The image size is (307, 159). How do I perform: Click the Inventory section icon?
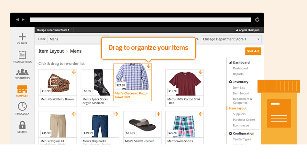230,82
